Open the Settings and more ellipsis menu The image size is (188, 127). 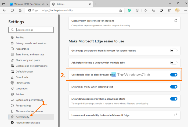[185, 10]
